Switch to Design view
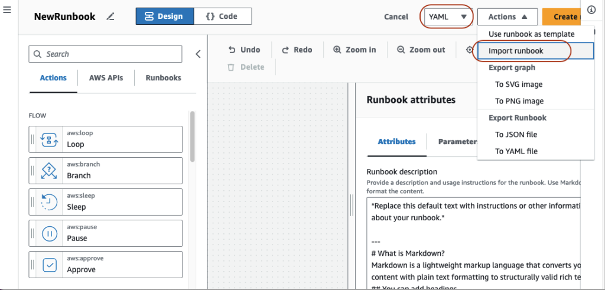The width and height of the screenshot is (605, 290). tap(165, 16)
